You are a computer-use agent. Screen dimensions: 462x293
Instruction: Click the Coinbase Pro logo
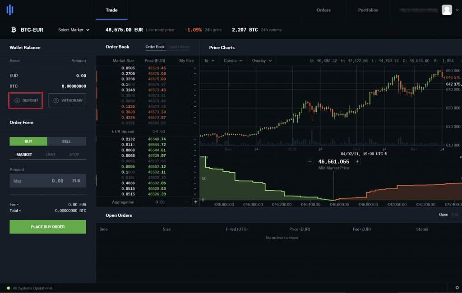[x=10, y=10]
